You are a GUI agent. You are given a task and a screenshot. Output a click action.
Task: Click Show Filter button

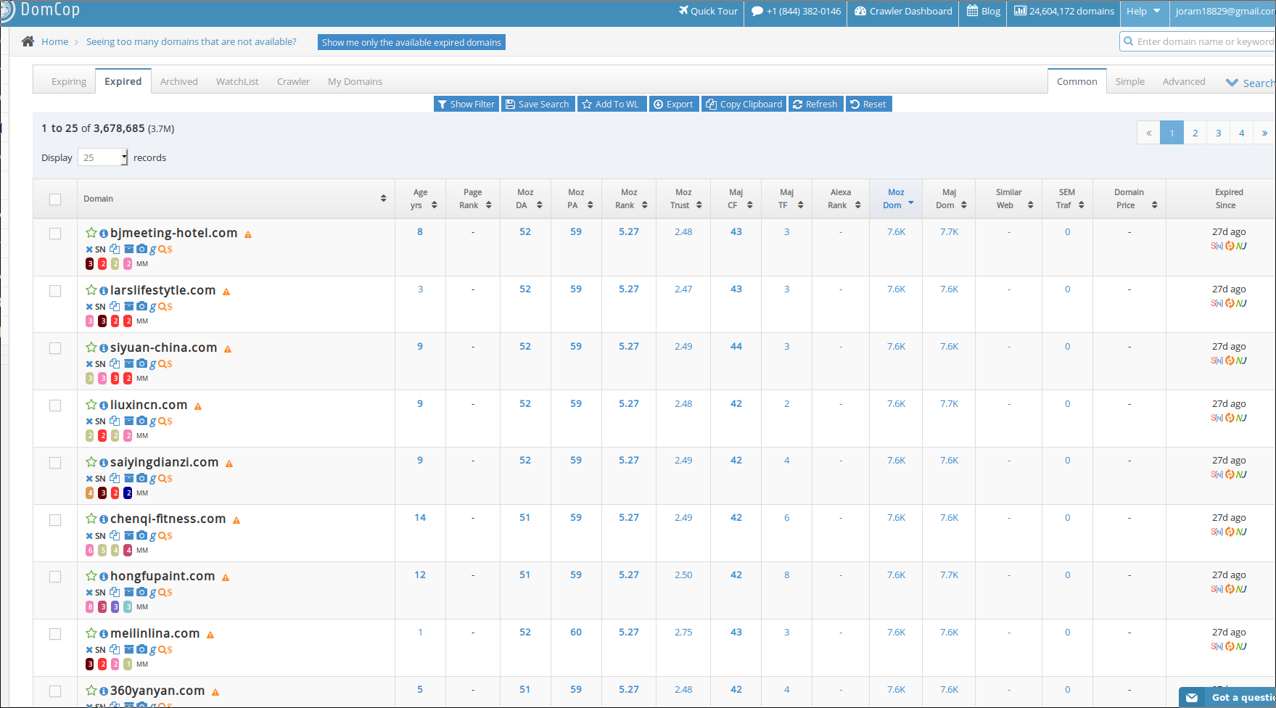point(466,104)
